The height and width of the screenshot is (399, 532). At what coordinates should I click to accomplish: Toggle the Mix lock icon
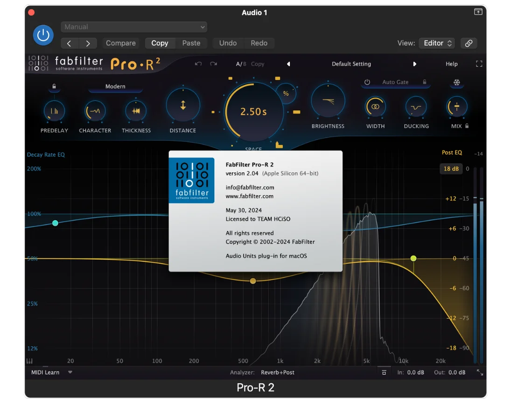(467, 126)
